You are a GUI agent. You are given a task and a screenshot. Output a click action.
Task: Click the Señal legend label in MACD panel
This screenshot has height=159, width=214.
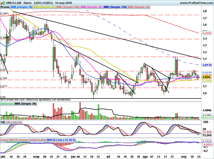42,140
